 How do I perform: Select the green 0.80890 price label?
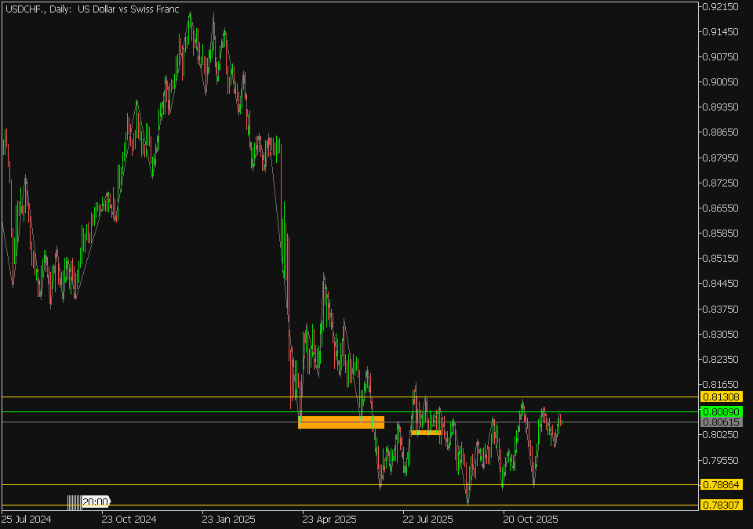pos(721,411)
